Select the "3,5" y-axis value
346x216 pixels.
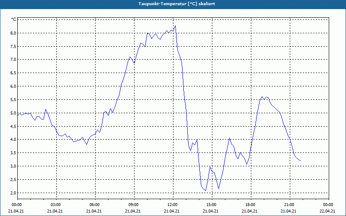point(13,153)
